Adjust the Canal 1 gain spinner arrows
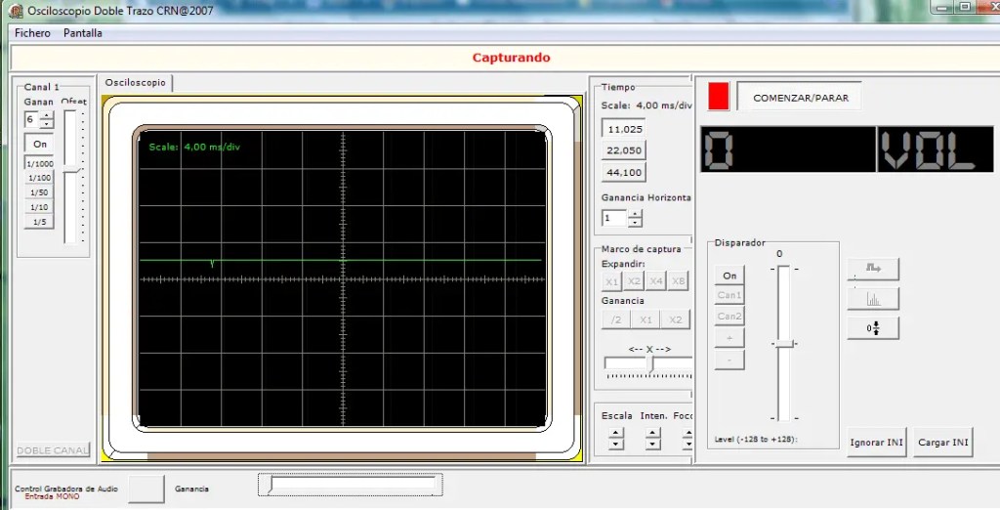Viewport: 1000px width, 510px height. pyautogui.click(x=47, y=120)
